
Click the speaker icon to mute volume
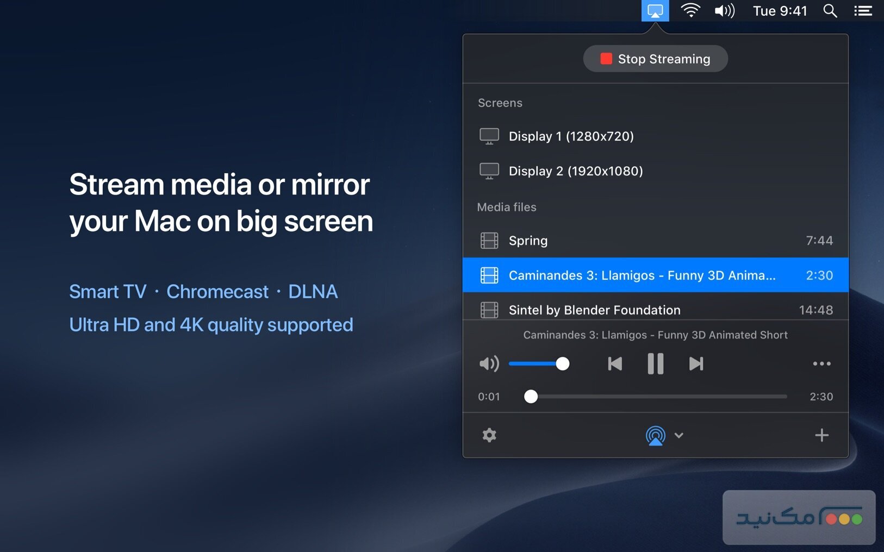(488, 363)
